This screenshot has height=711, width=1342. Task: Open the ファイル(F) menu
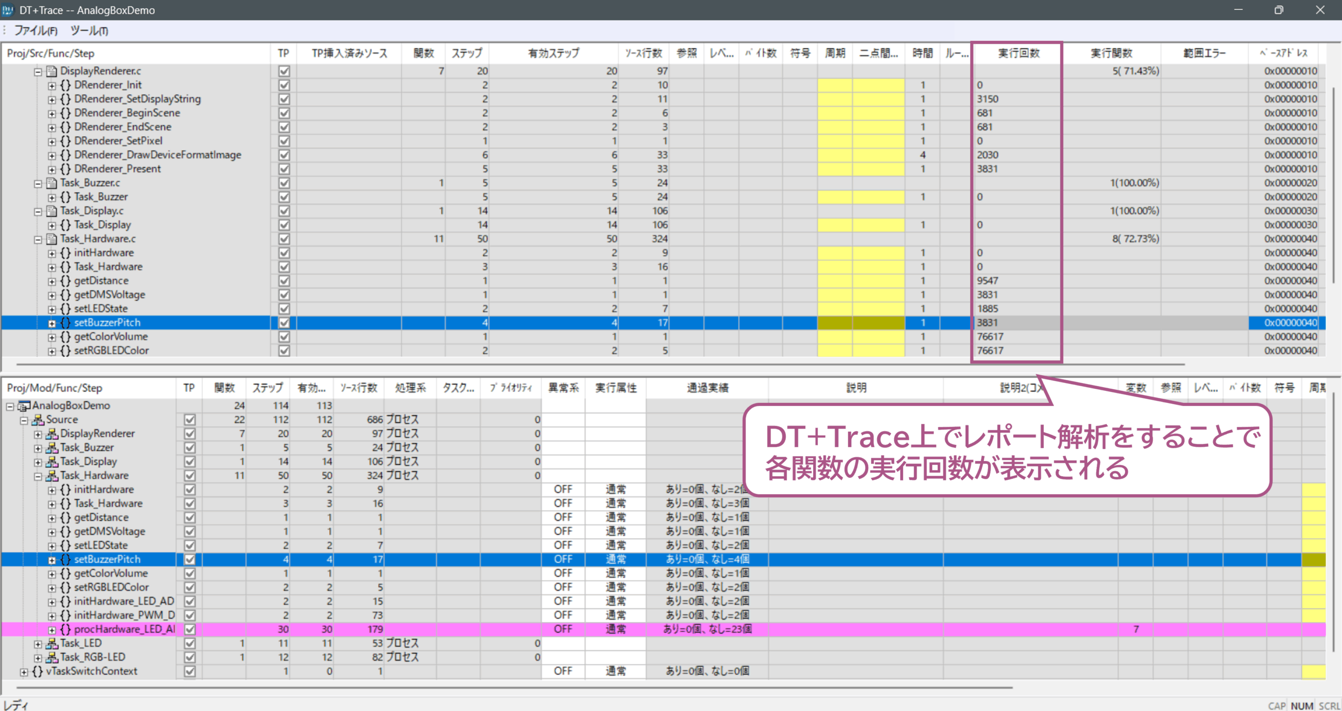click(x=36, y=30)
